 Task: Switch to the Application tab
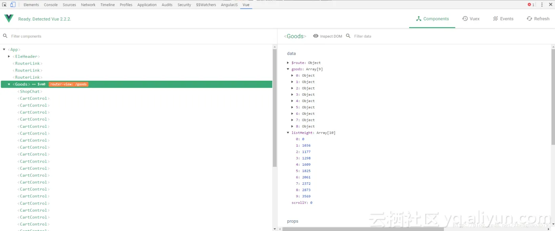(x=147, y=5)
